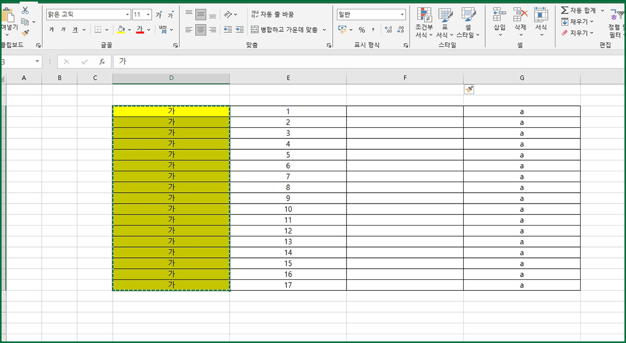The width and height of the screenshot is (626, 343).
Task: Toggle align right
Action: tap(212, 30)
